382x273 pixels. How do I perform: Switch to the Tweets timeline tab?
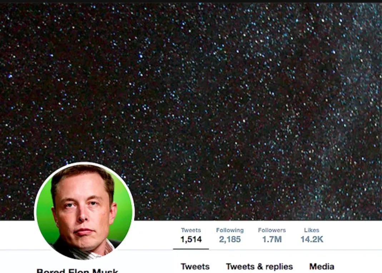click(x=195, y=267)
